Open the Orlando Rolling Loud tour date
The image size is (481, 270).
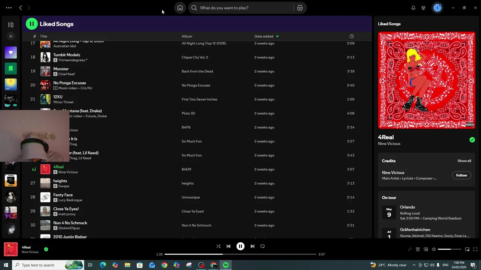pyautogui.click(x=427, y=213)
